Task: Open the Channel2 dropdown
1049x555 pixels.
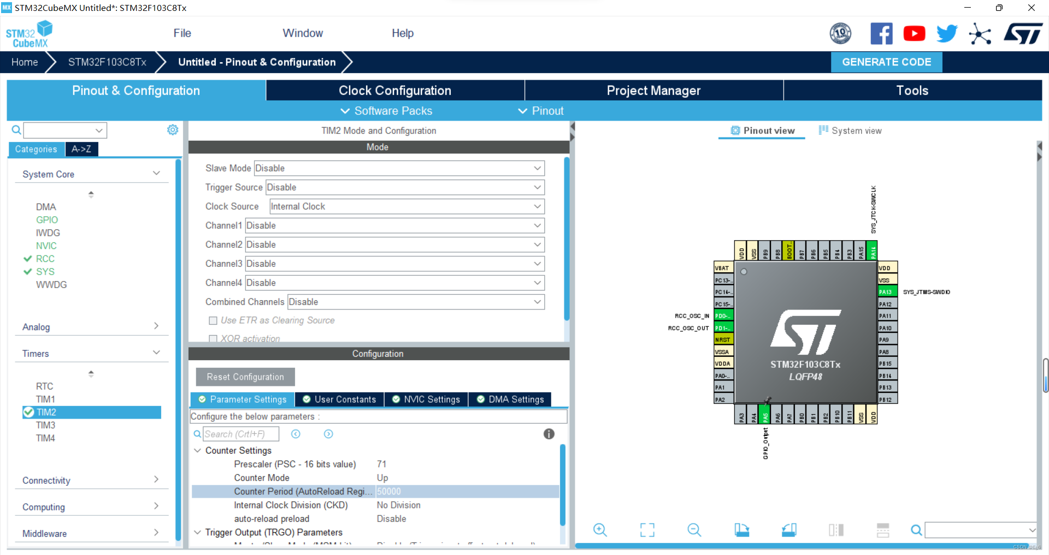Action: coord(395,244)
